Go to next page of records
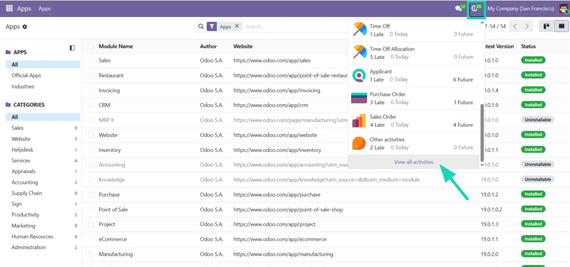 tap(527, 27)
